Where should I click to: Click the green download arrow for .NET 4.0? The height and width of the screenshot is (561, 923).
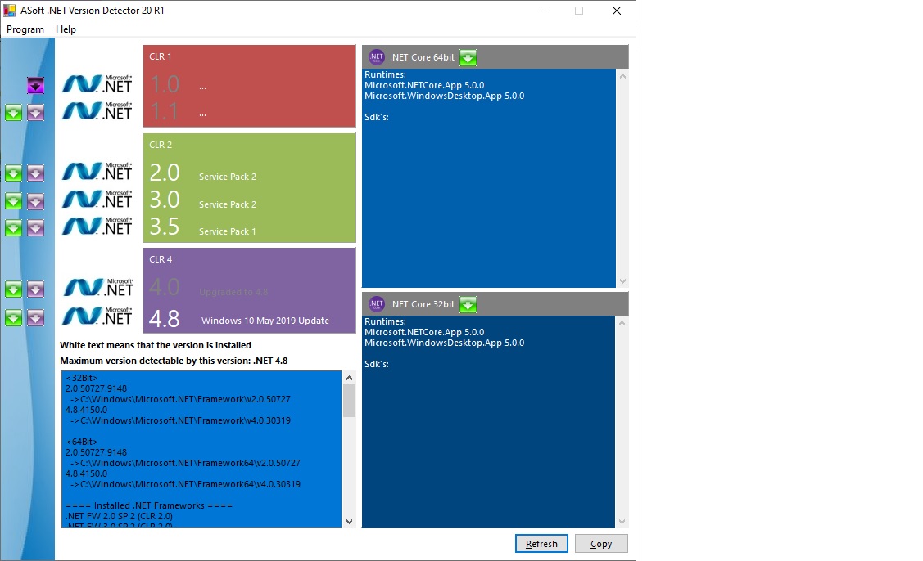14,289
